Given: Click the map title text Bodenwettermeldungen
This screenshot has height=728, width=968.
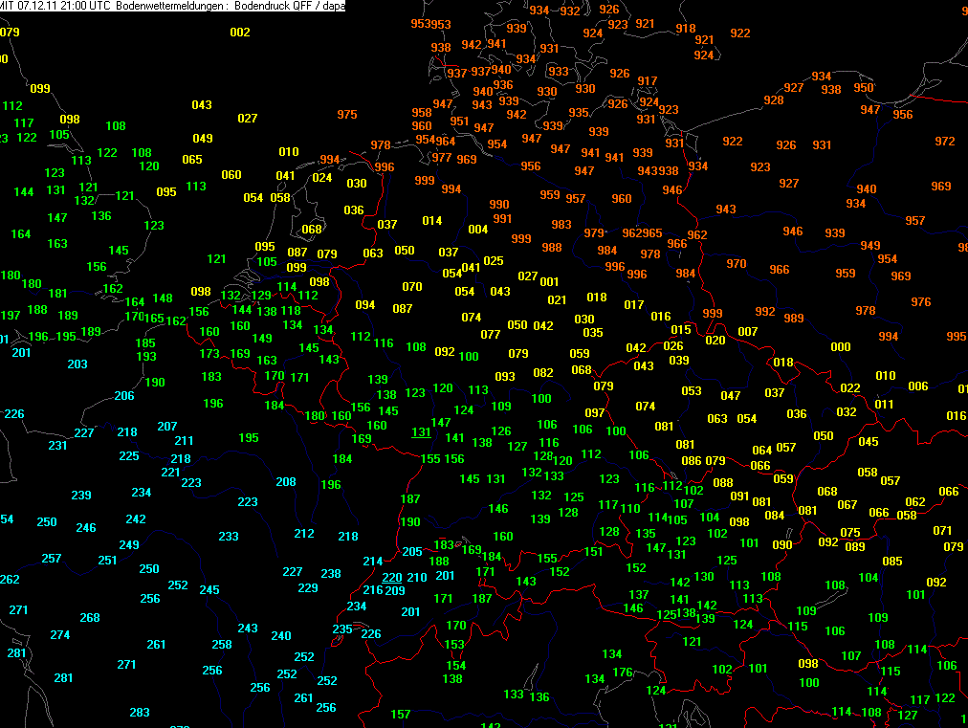Looking at the screenshot, I should 169,6.
